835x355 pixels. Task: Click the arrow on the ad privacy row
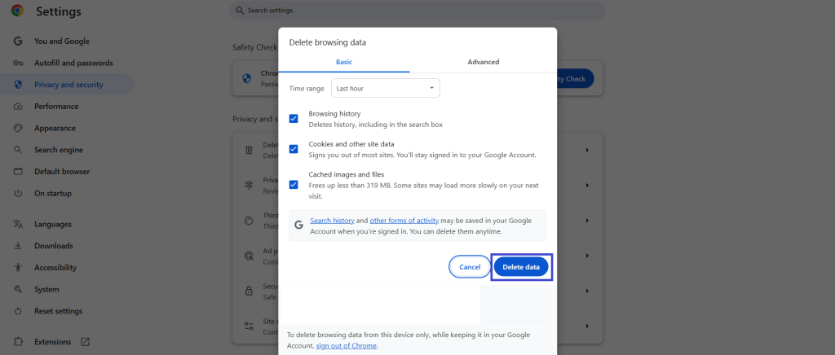coord(587,256)
